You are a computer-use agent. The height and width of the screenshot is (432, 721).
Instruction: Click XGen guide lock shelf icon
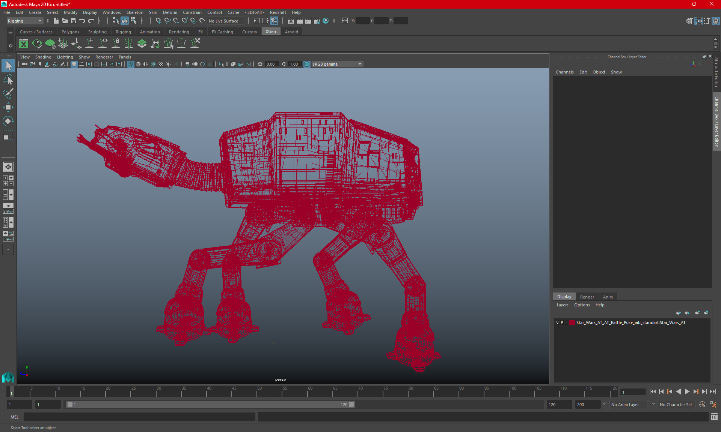point(116,44)
